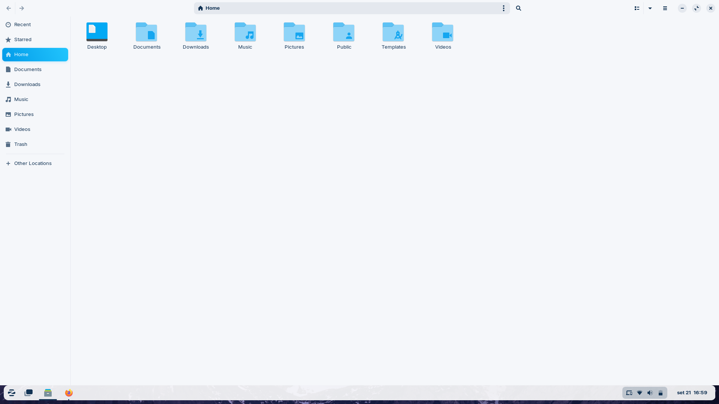Viewport: 719px width, 404px height.
Task: Go back with the back arrow
Action: [x=9, y=8]
